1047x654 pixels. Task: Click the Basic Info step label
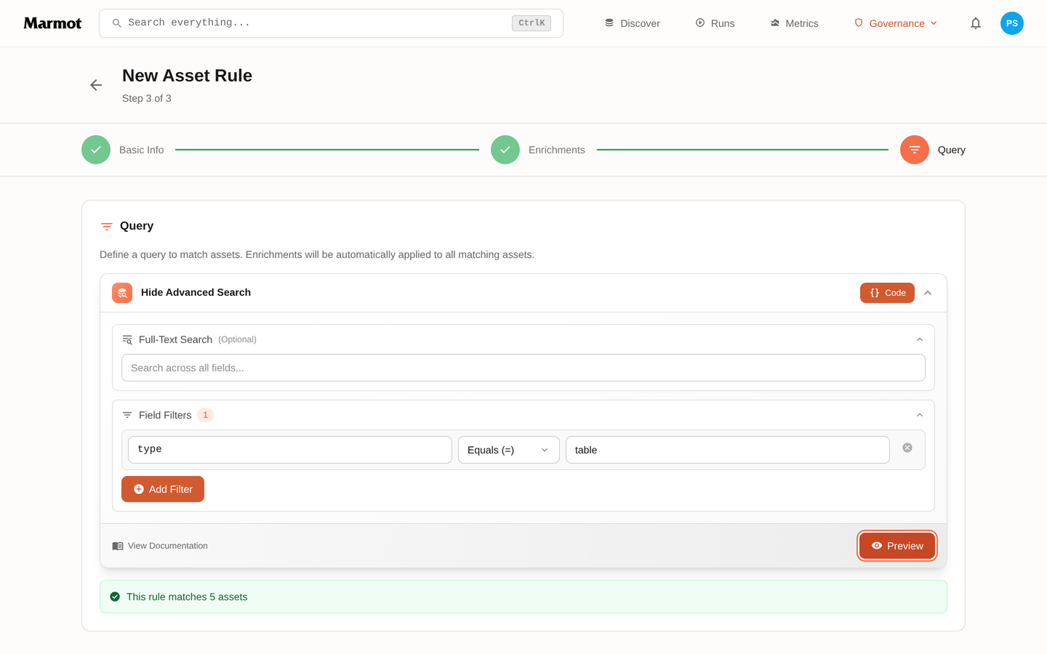(142, 150)
